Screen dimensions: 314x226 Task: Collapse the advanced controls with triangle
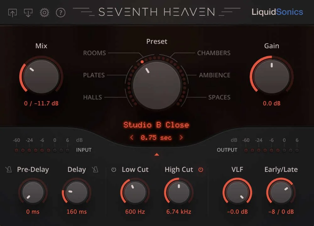point(157,154)
